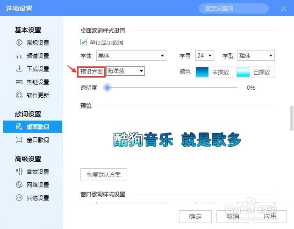The image size is (294, 229).
Task: Toggle the 单行显示歌词 checkbox
Action: click(84, 42)
